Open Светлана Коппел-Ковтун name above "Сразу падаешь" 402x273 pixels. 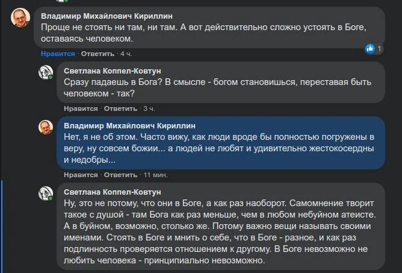coord(113,71)
